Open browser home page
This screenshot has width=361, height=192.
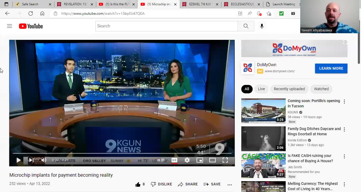tap(42, 13)
